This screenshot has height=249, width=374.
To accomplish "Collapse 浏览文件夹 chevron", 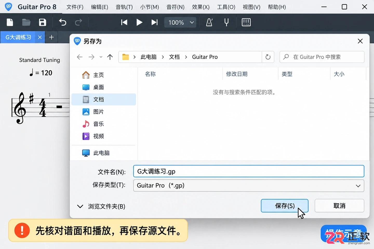I will (80, 206).
